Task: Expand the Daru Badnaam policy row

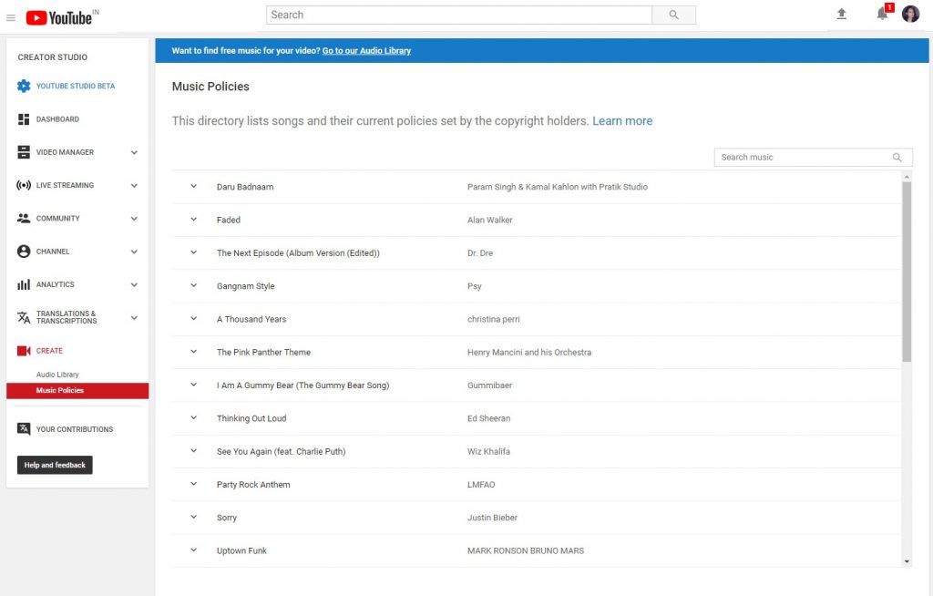Action: click(193, 186)
